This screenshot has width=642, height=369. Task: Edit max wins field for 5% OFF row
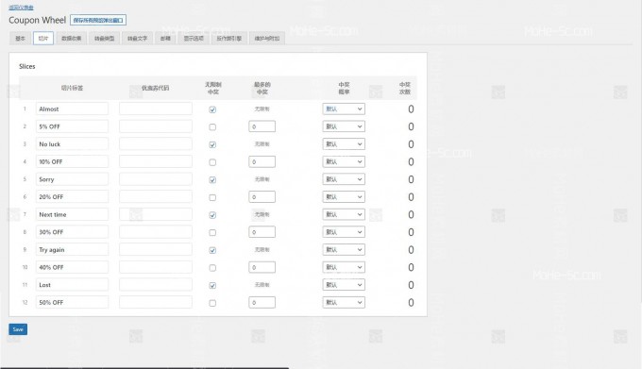[262, 126]
